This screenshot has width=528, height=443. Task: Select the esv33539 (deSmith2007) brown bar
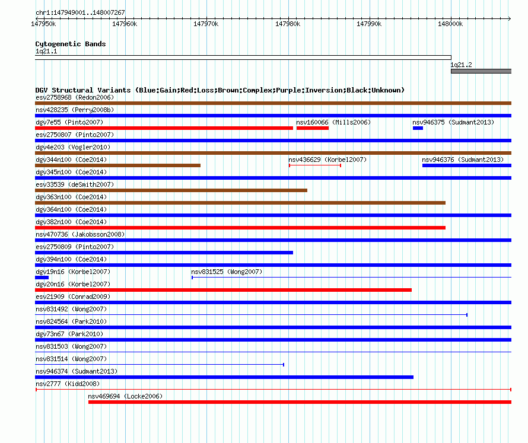pyautogui.click(x=171, y=190)
